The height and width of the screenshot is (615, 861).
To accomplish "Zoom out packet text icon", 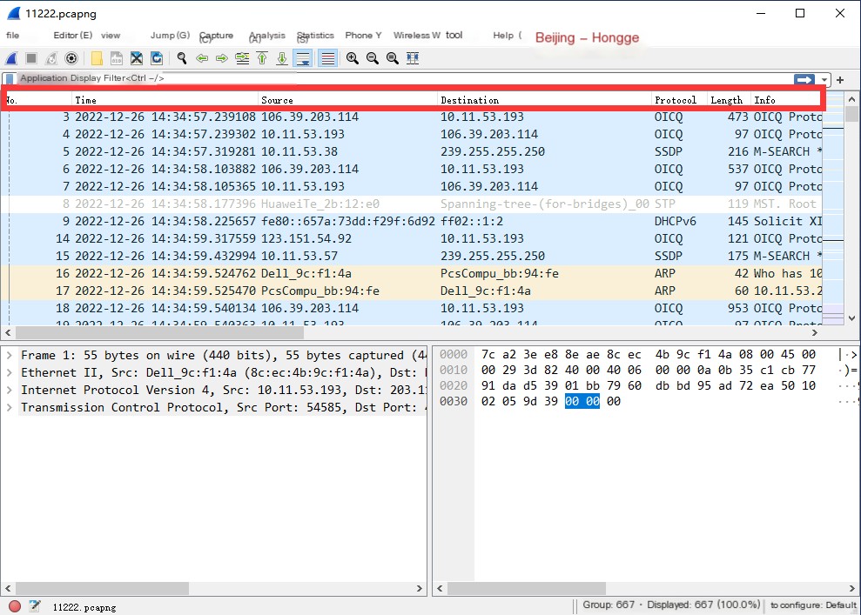I will click(x=373, y=58).
